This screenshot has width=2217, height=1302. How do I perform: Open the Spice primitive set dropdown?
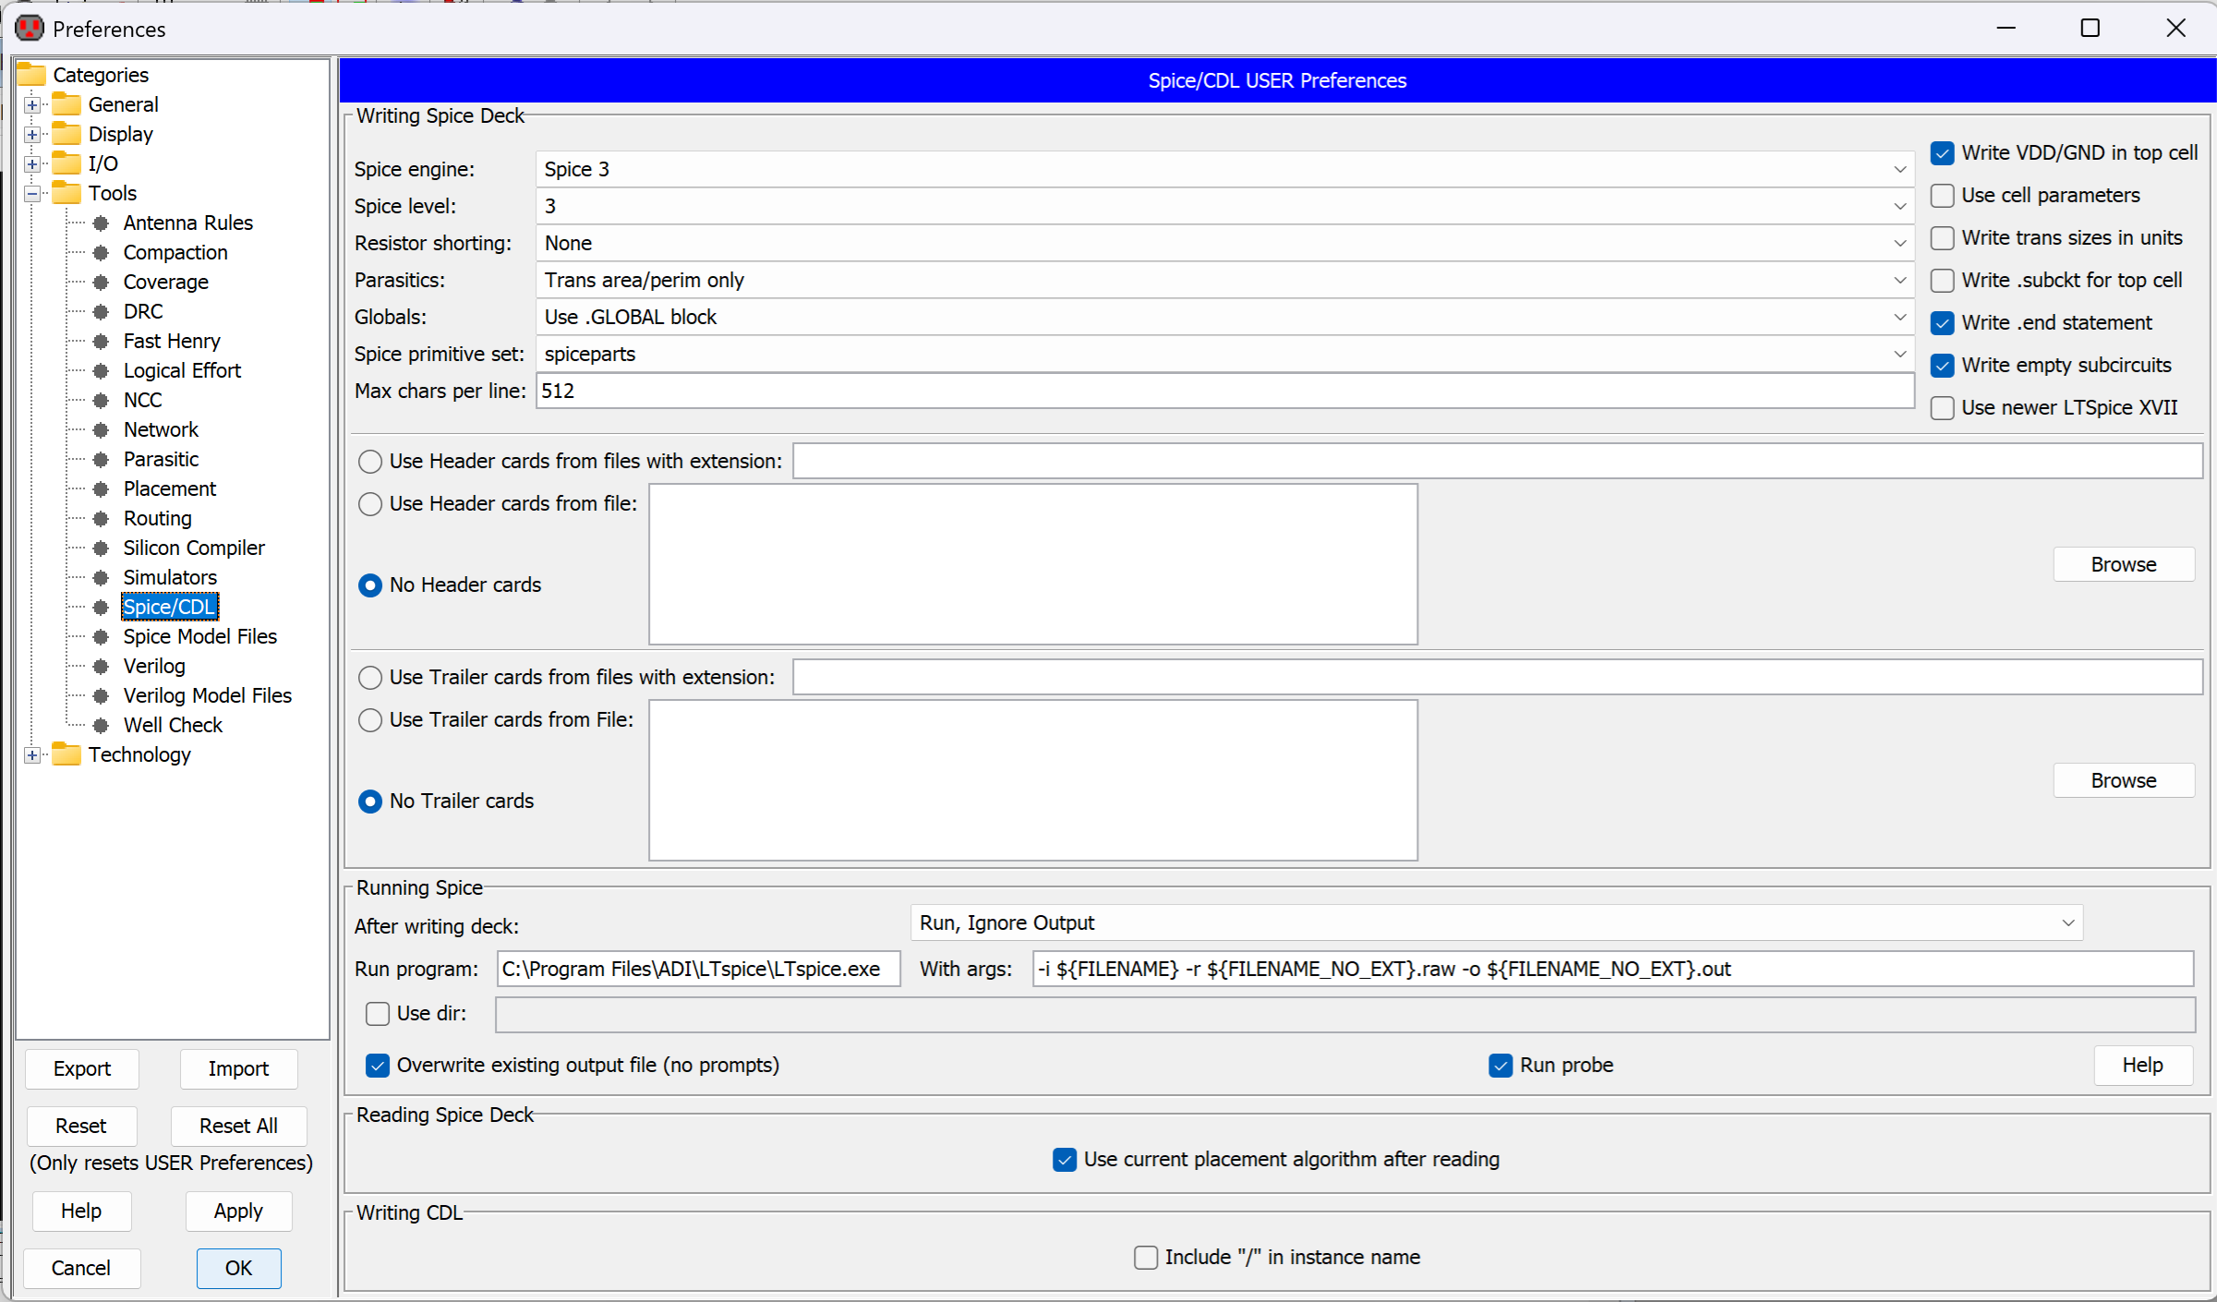[1224, 354]
